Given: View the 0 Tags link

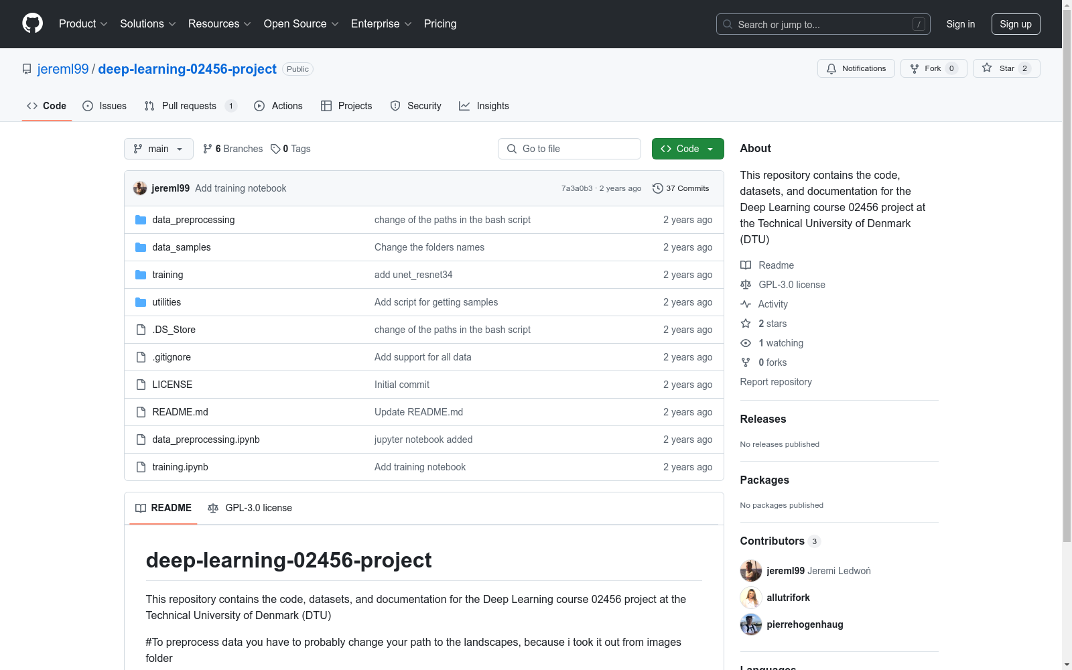Looking at the screenshot, I should tap(291, 149).
